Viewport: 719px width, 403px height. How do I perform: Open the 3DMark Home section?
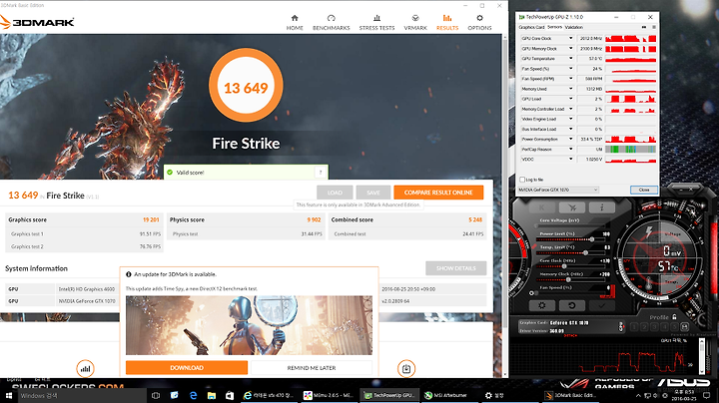(x=295, y=22)
